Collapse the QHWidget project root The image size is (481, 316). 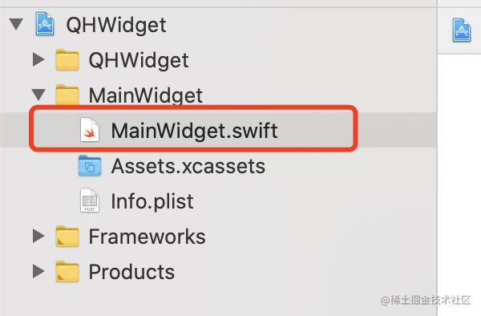(16, 24)
